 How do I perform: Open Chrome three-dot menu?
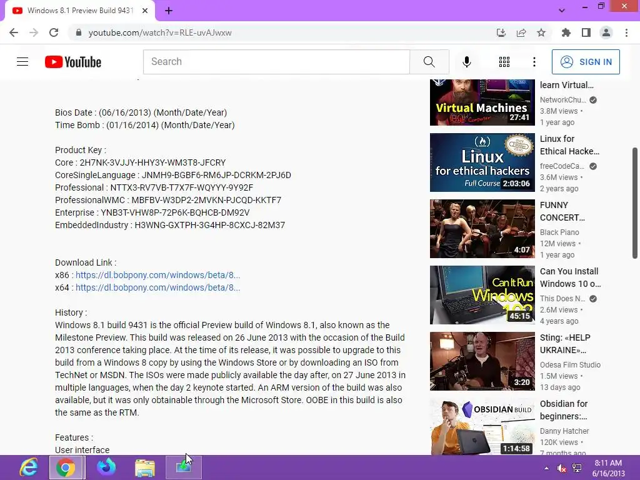[626, 32]
